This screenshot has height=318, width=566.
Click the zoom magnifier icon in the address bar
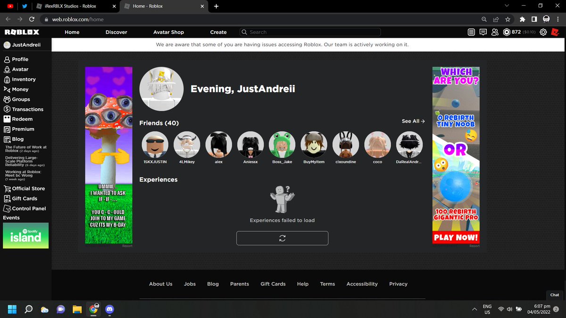pyautogui.click(x=484, y=19)
